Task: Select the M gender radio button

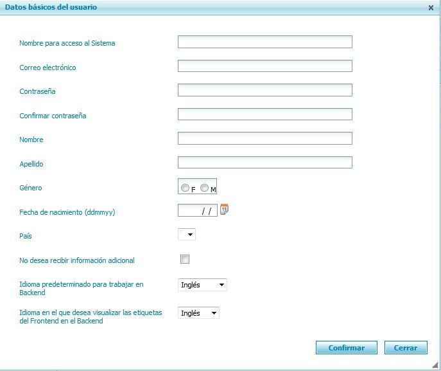Action: 204,188
